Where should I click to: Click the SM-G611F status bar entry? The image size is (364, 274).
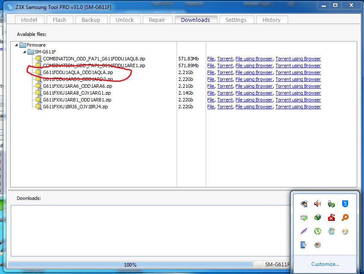[277, 265]
